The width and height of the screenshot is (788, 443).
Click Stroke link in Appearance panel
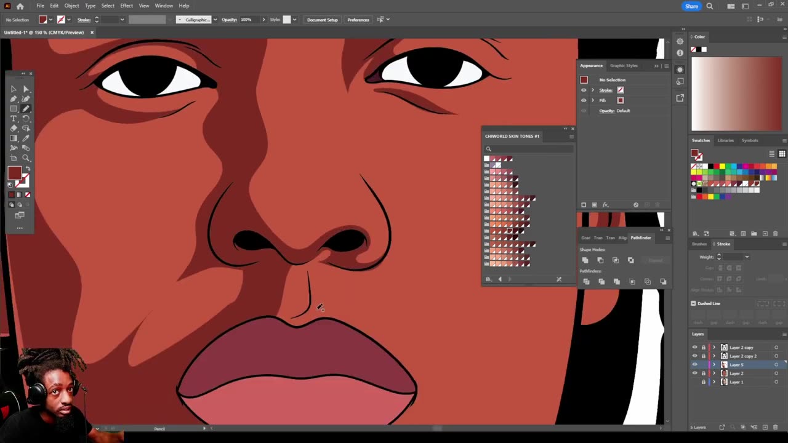(x=606, y=90)
